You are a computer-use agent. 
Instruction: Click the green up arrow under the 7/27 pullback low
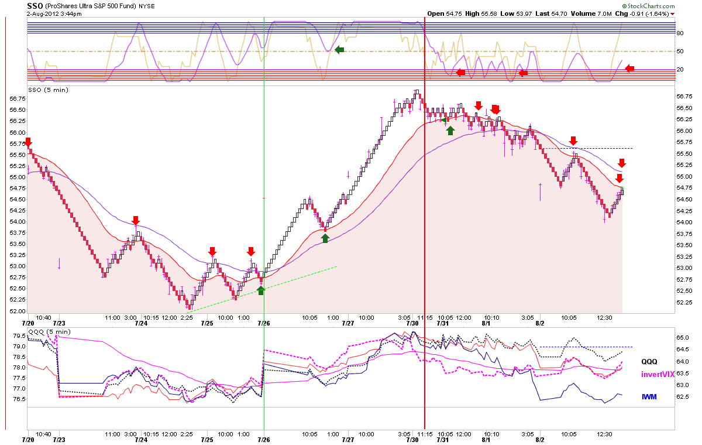[x=325, y=238]
